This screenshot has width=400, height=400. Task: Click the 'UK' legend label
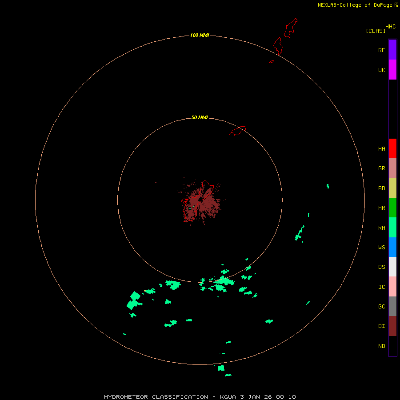pyautogui.click(x=382, y=70)
